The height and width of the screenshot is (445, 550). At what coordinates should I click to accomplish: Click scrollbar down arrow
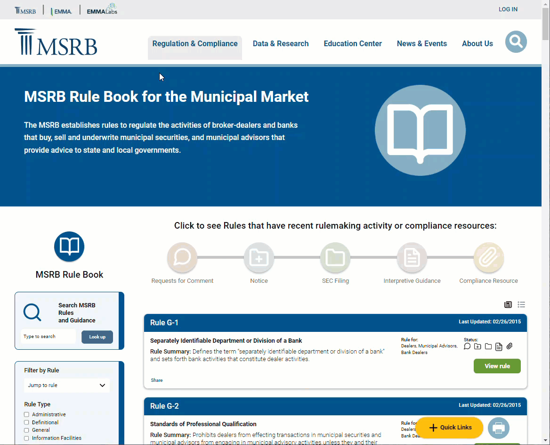click(546, 440)
